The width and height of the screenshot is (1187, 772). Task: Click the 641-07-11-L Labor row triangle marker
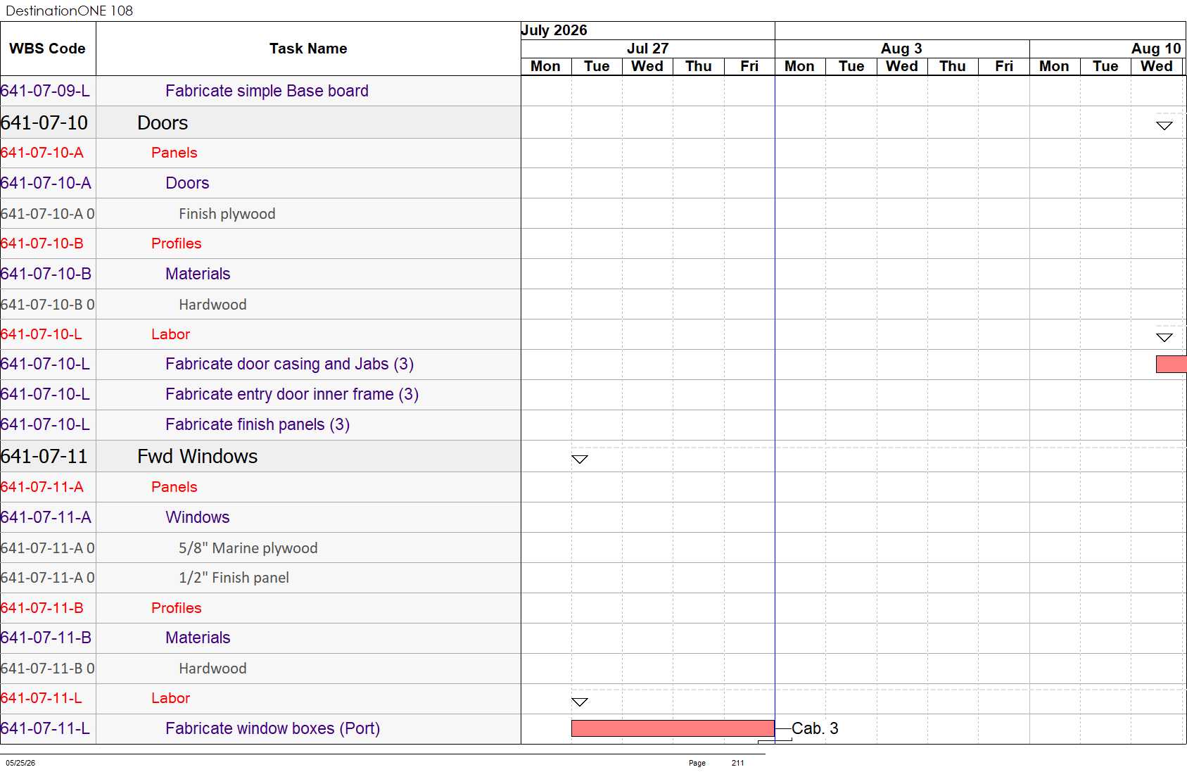(580, 702)
